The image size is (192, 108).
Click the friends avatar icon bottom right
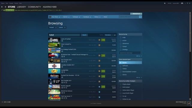pyautogui.click(x=189, y=103)
